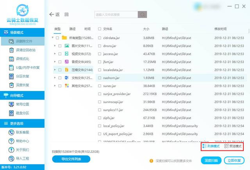
Task: Switch to 预览模式 preview view
Action: [233, 146]
